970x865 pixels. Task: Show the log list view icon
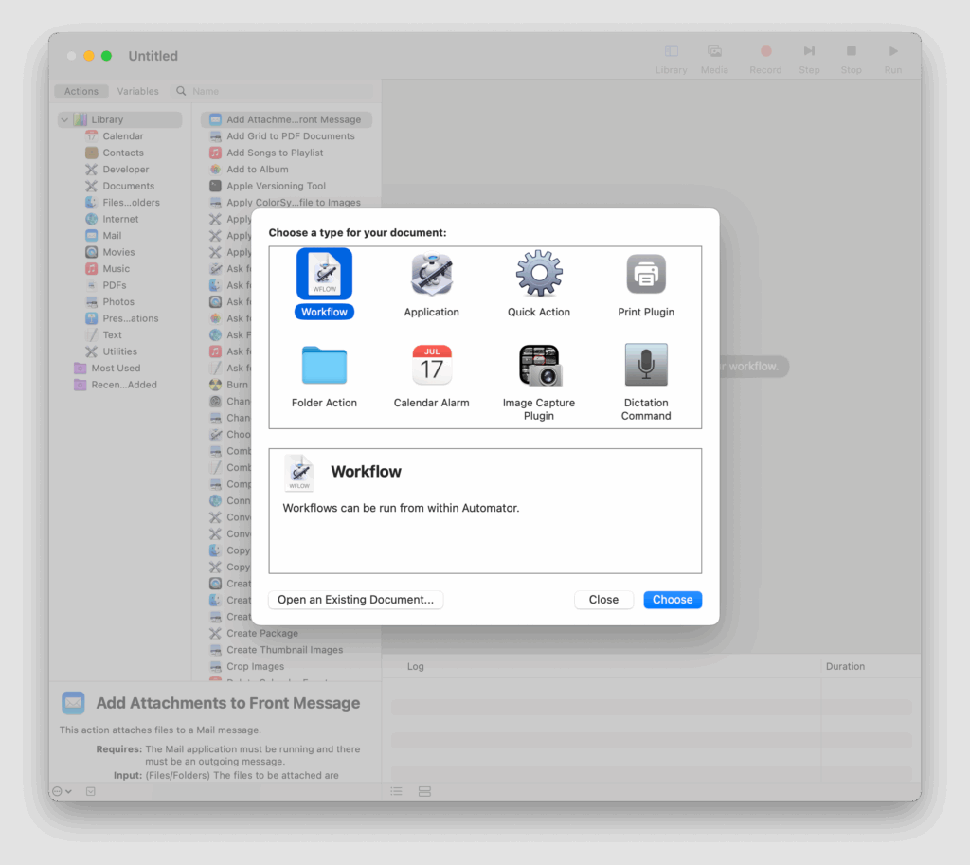pos(397,791)
